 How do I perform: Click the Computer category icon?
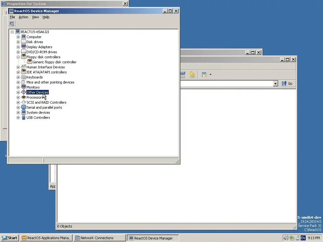[23, 37]
